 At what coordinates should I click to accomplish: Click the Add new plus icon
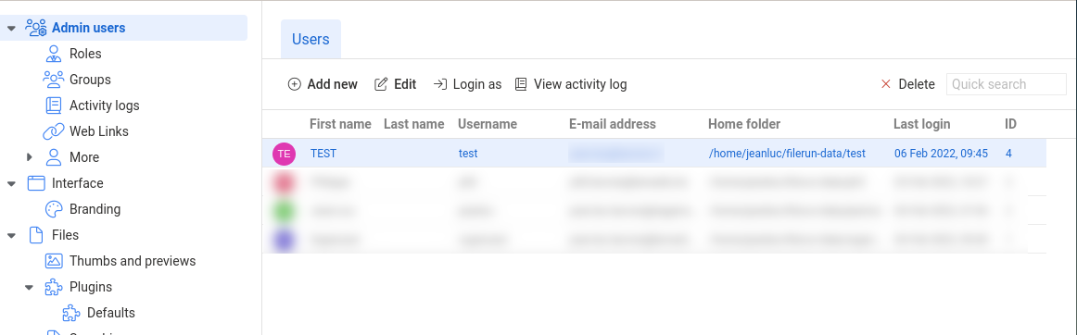coord(294,84)
